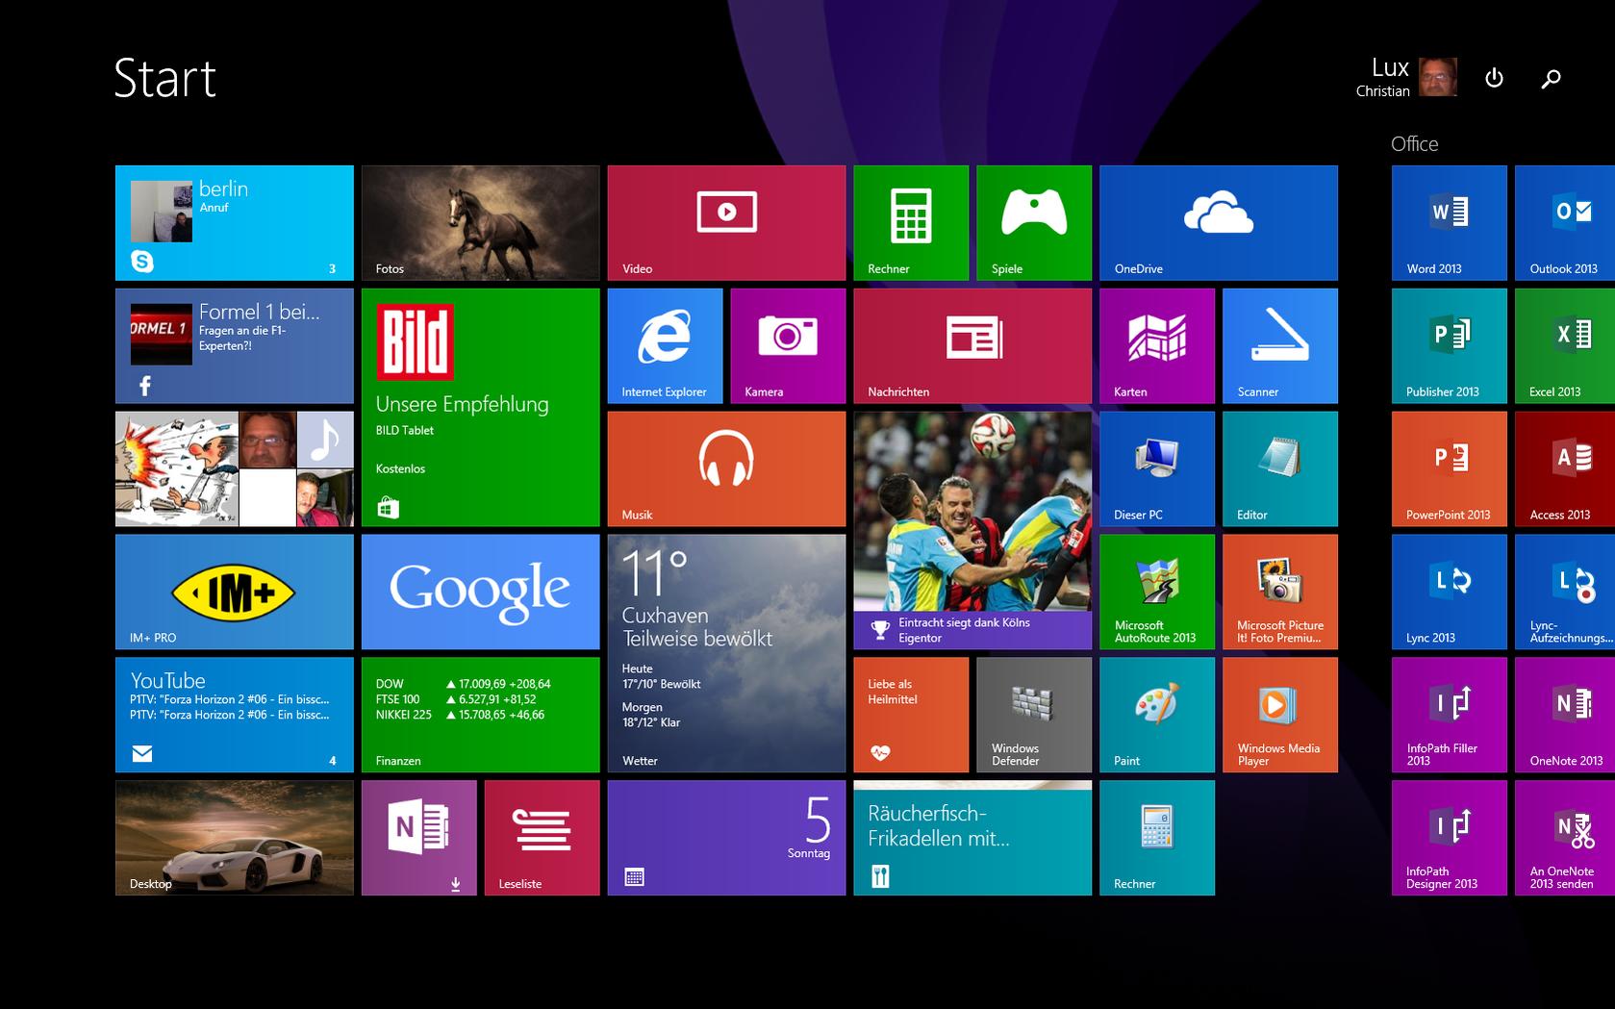1615x1009 pixels.
Task: Open the purple OneNote app tile with download arrow
Action: click(419, 839)
